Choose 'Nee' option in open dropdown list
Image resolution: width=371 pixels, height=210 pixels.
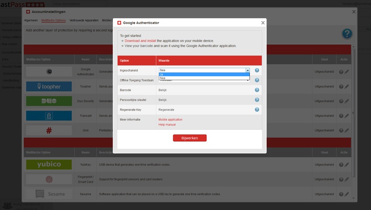tap(204, 78)
